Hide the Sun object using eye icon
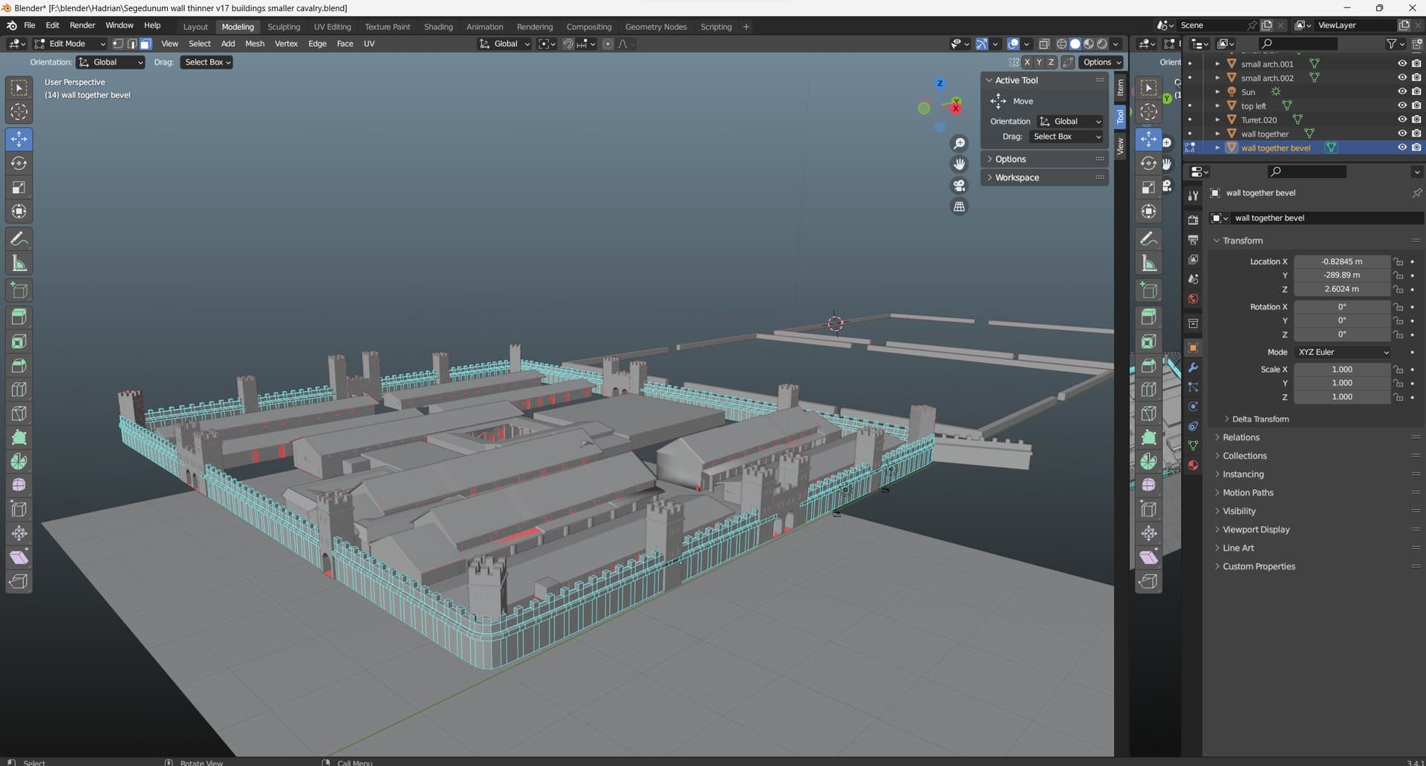 (1402, 92)
